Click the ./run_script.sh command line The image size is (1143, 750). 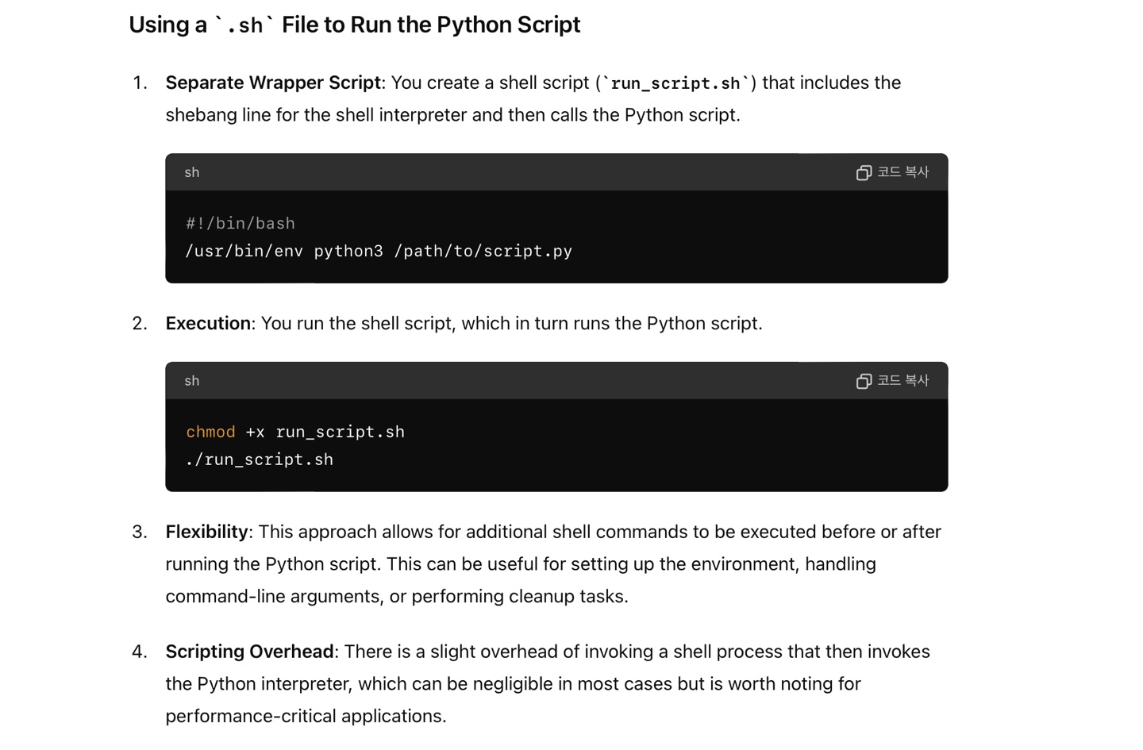[x=260, y=460]
